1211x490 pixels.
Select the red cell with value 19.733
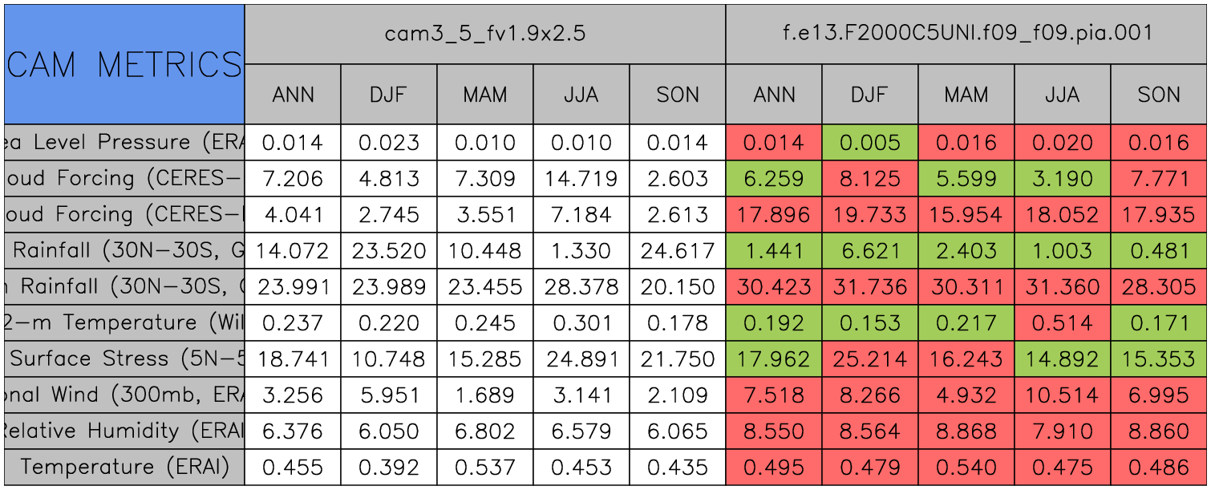tap(869, 215)
